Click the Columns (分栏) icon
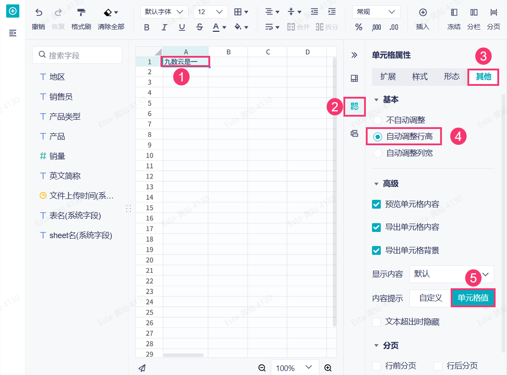 click(474, 12)
